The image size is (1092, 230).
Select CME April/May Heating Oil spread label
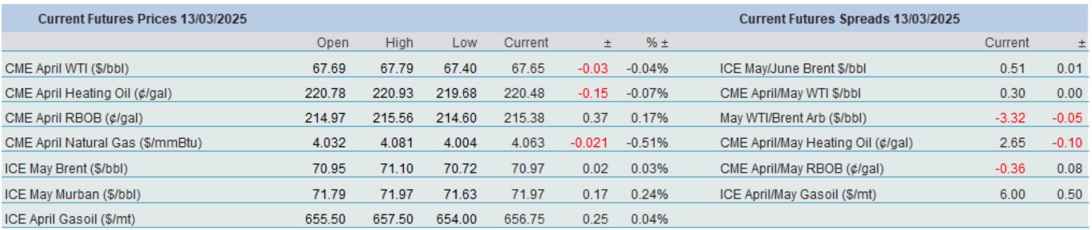[816, 143]
